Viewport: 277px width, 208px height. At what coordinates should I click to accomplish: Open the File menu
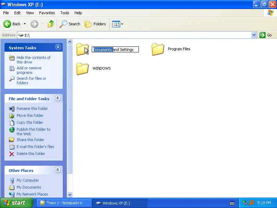tap(6, 13)
